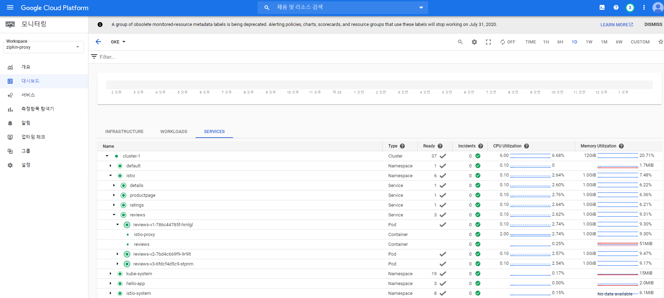Screen dimensions: 664x298
Task: Click the 제품 및 리소스 검색 search field
Action: tap(343, 7)
